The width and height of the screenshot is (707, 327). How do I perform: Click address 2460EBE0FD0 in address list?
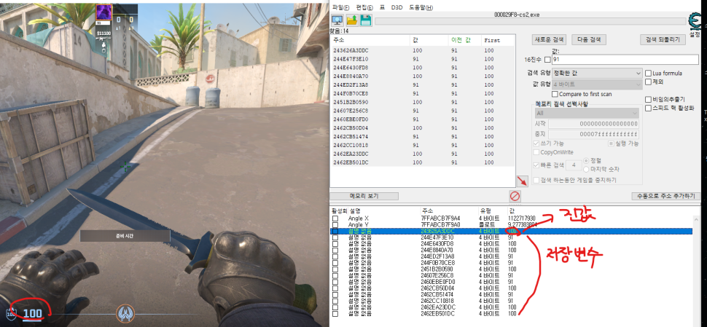tap(437, 282)
